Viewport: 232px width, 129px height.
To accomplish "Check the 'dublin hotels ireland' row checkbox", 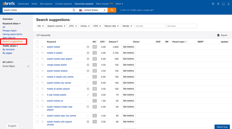I will (37, 71).
